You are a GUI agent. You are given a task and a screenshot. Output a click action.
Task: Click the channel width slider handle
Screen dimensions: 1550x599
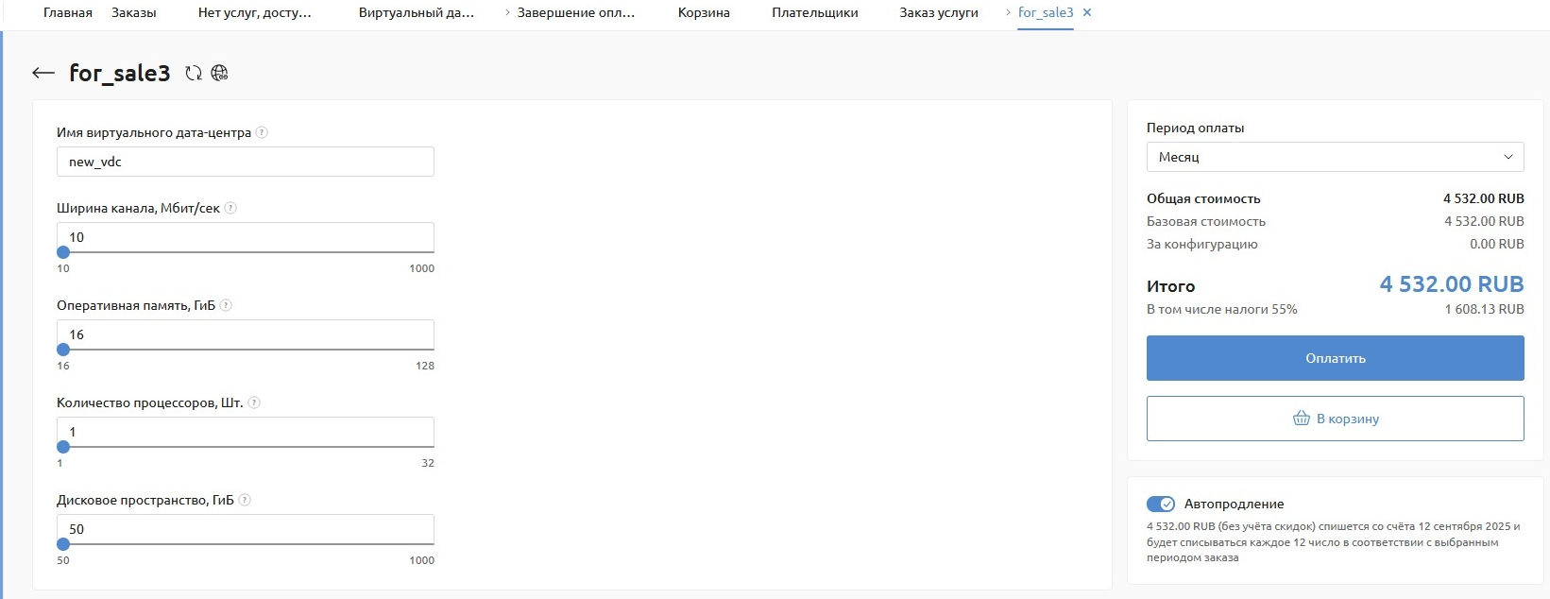point(63,252)
